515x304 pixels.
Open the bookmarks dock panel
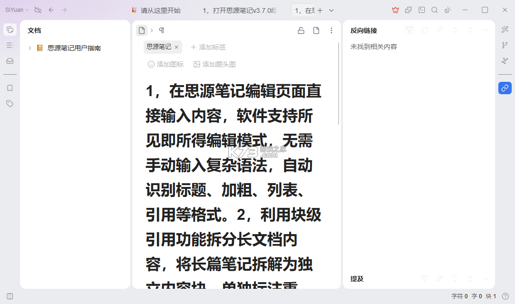click(x=10, y=88)
